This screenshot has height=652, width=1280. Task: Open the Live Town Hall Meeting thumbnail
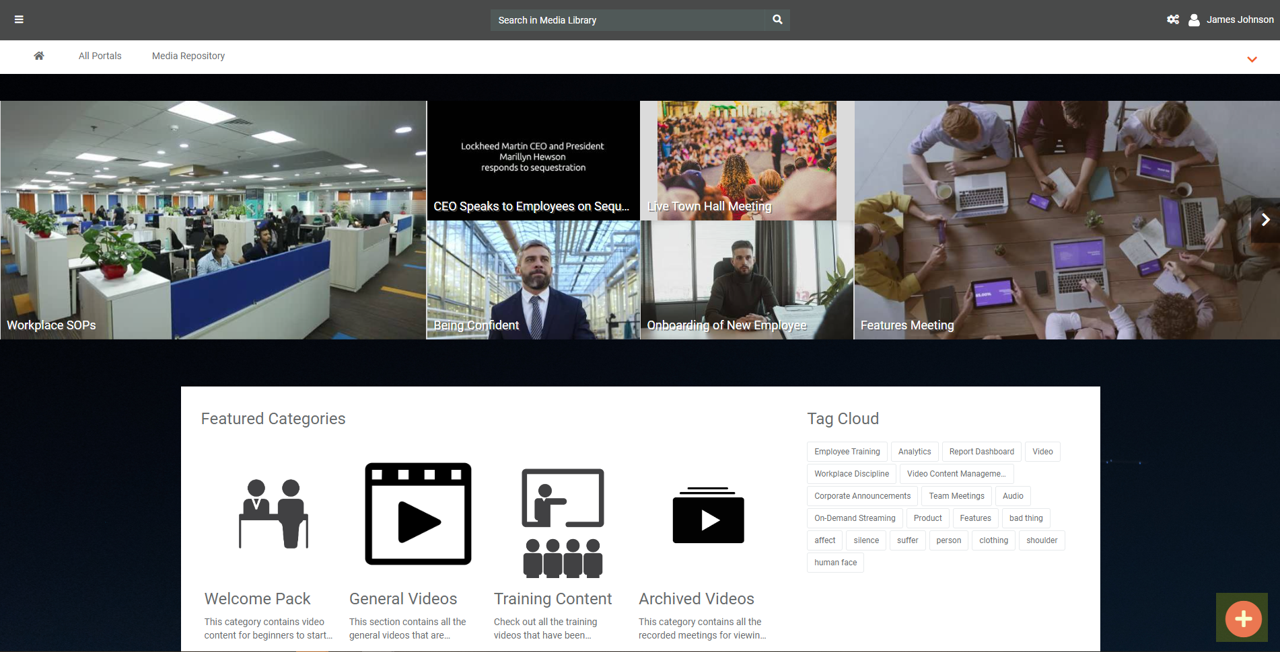[x=746, y=161]
